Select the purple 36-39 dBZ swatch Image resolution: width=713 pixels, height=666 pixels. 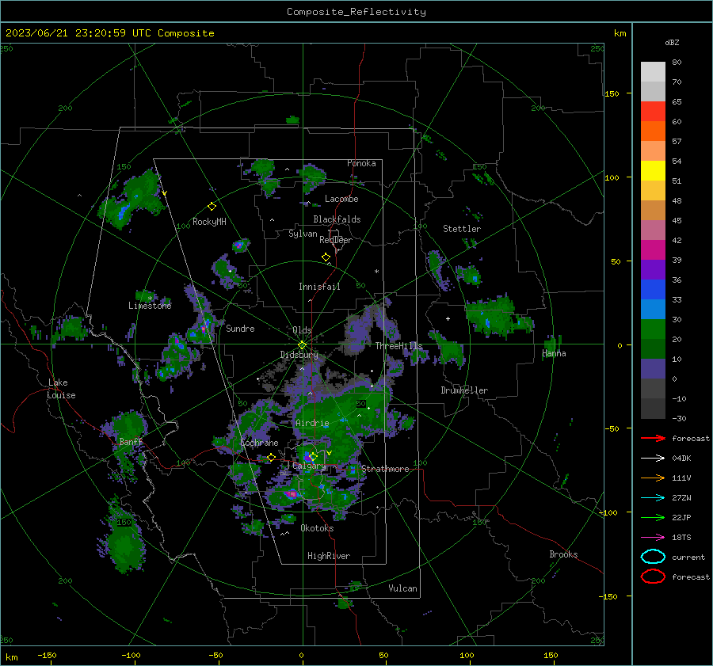coord(653,270)
